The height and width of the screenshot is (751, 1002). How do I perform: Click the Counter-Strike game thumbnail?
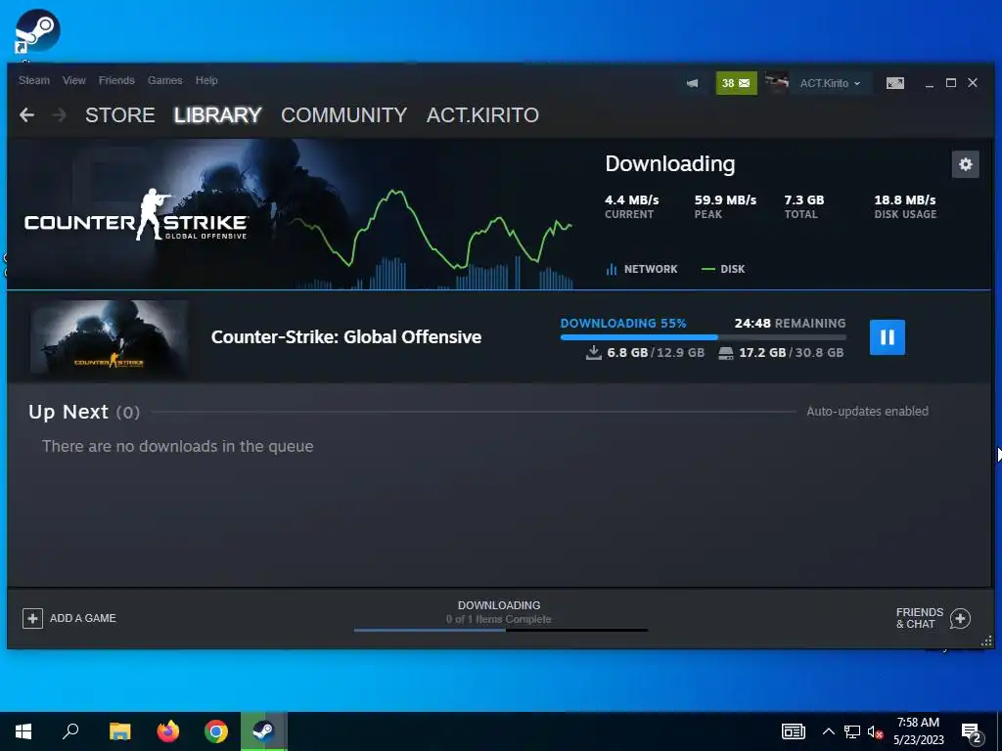[110, 337]
